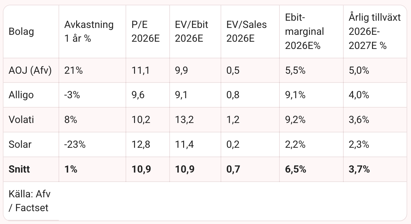
Task: Click the Källa: Afv / Factset footer
Action: tap(30, 201)
